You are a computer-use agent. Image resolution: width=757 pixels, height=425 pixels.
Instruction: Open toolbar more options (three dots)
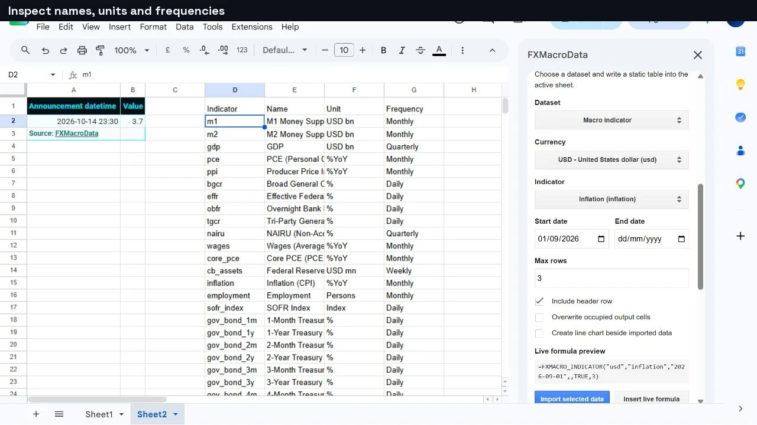tap(462, 50)
